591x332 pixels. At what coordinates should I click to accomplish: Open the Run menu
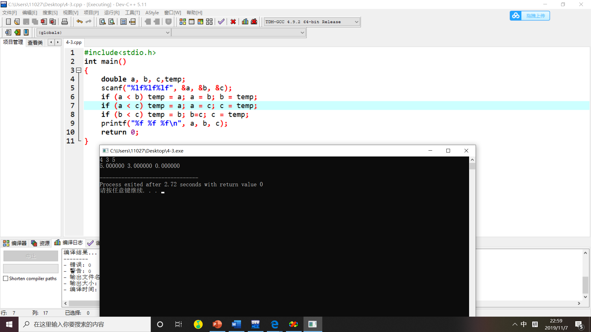[x=112, y=13]
